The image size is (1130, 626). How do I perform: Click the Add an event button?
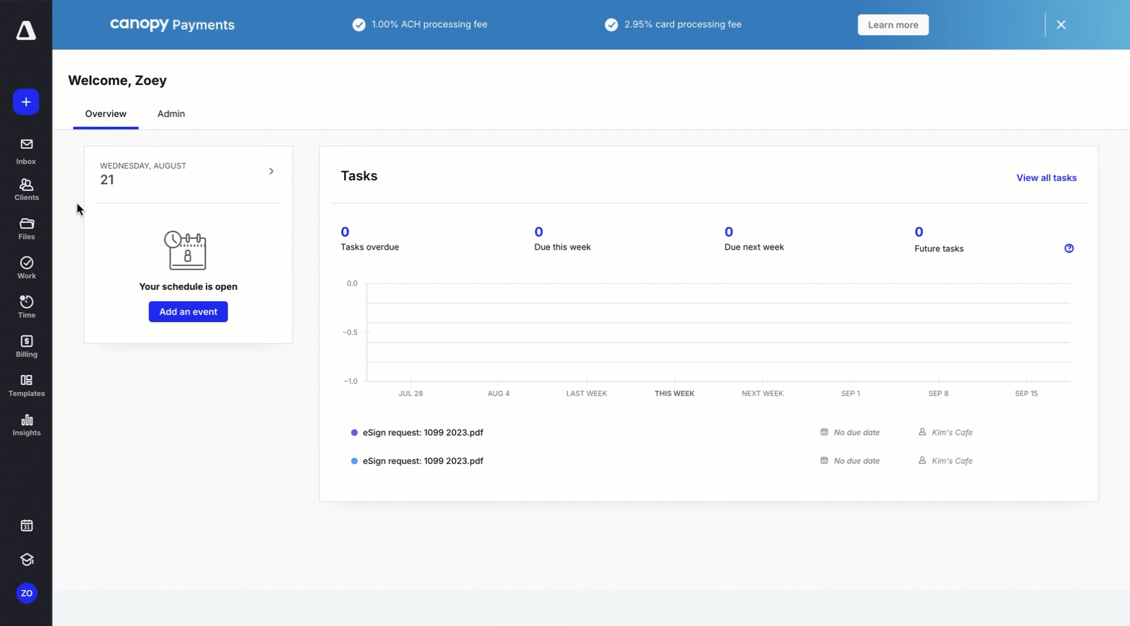[188, 312]
